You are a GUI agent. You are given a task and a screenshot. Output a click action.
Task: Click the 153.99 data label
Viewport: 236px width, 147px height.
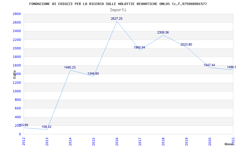(x=24, y=125)
